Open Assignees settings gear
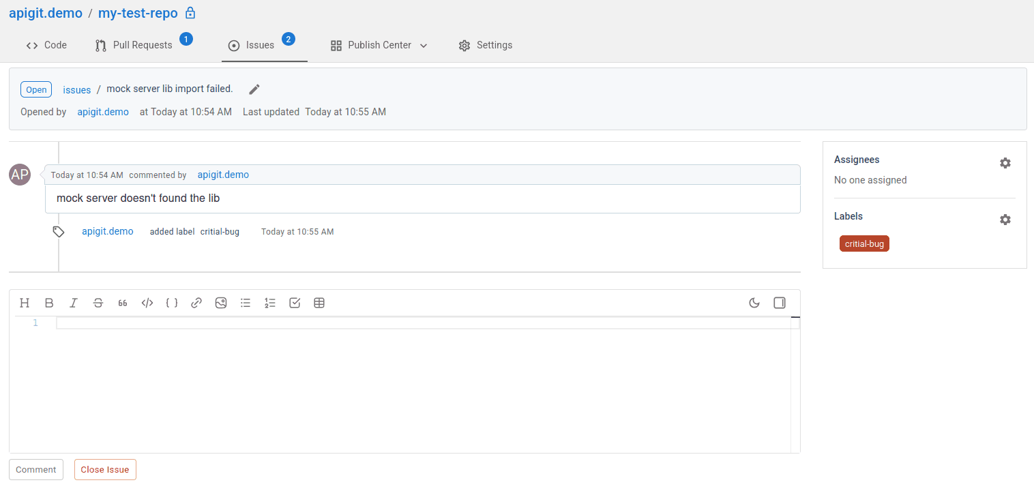The width and height of the screenshot is (1034, 489). click(x=1005, y=163)
